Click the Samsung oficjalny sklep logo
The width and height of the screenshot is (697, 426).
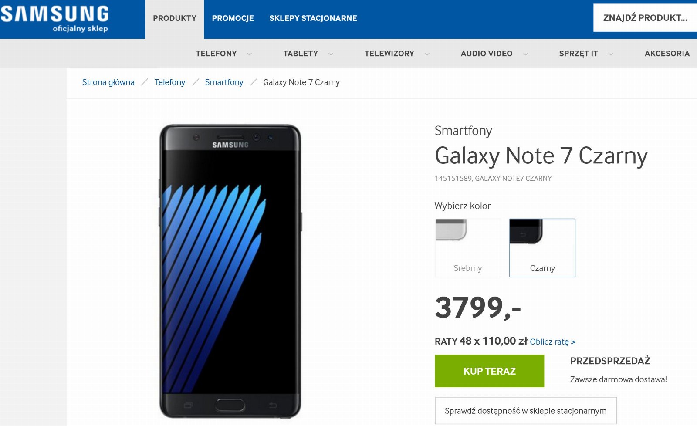click(x=55, y=19)
